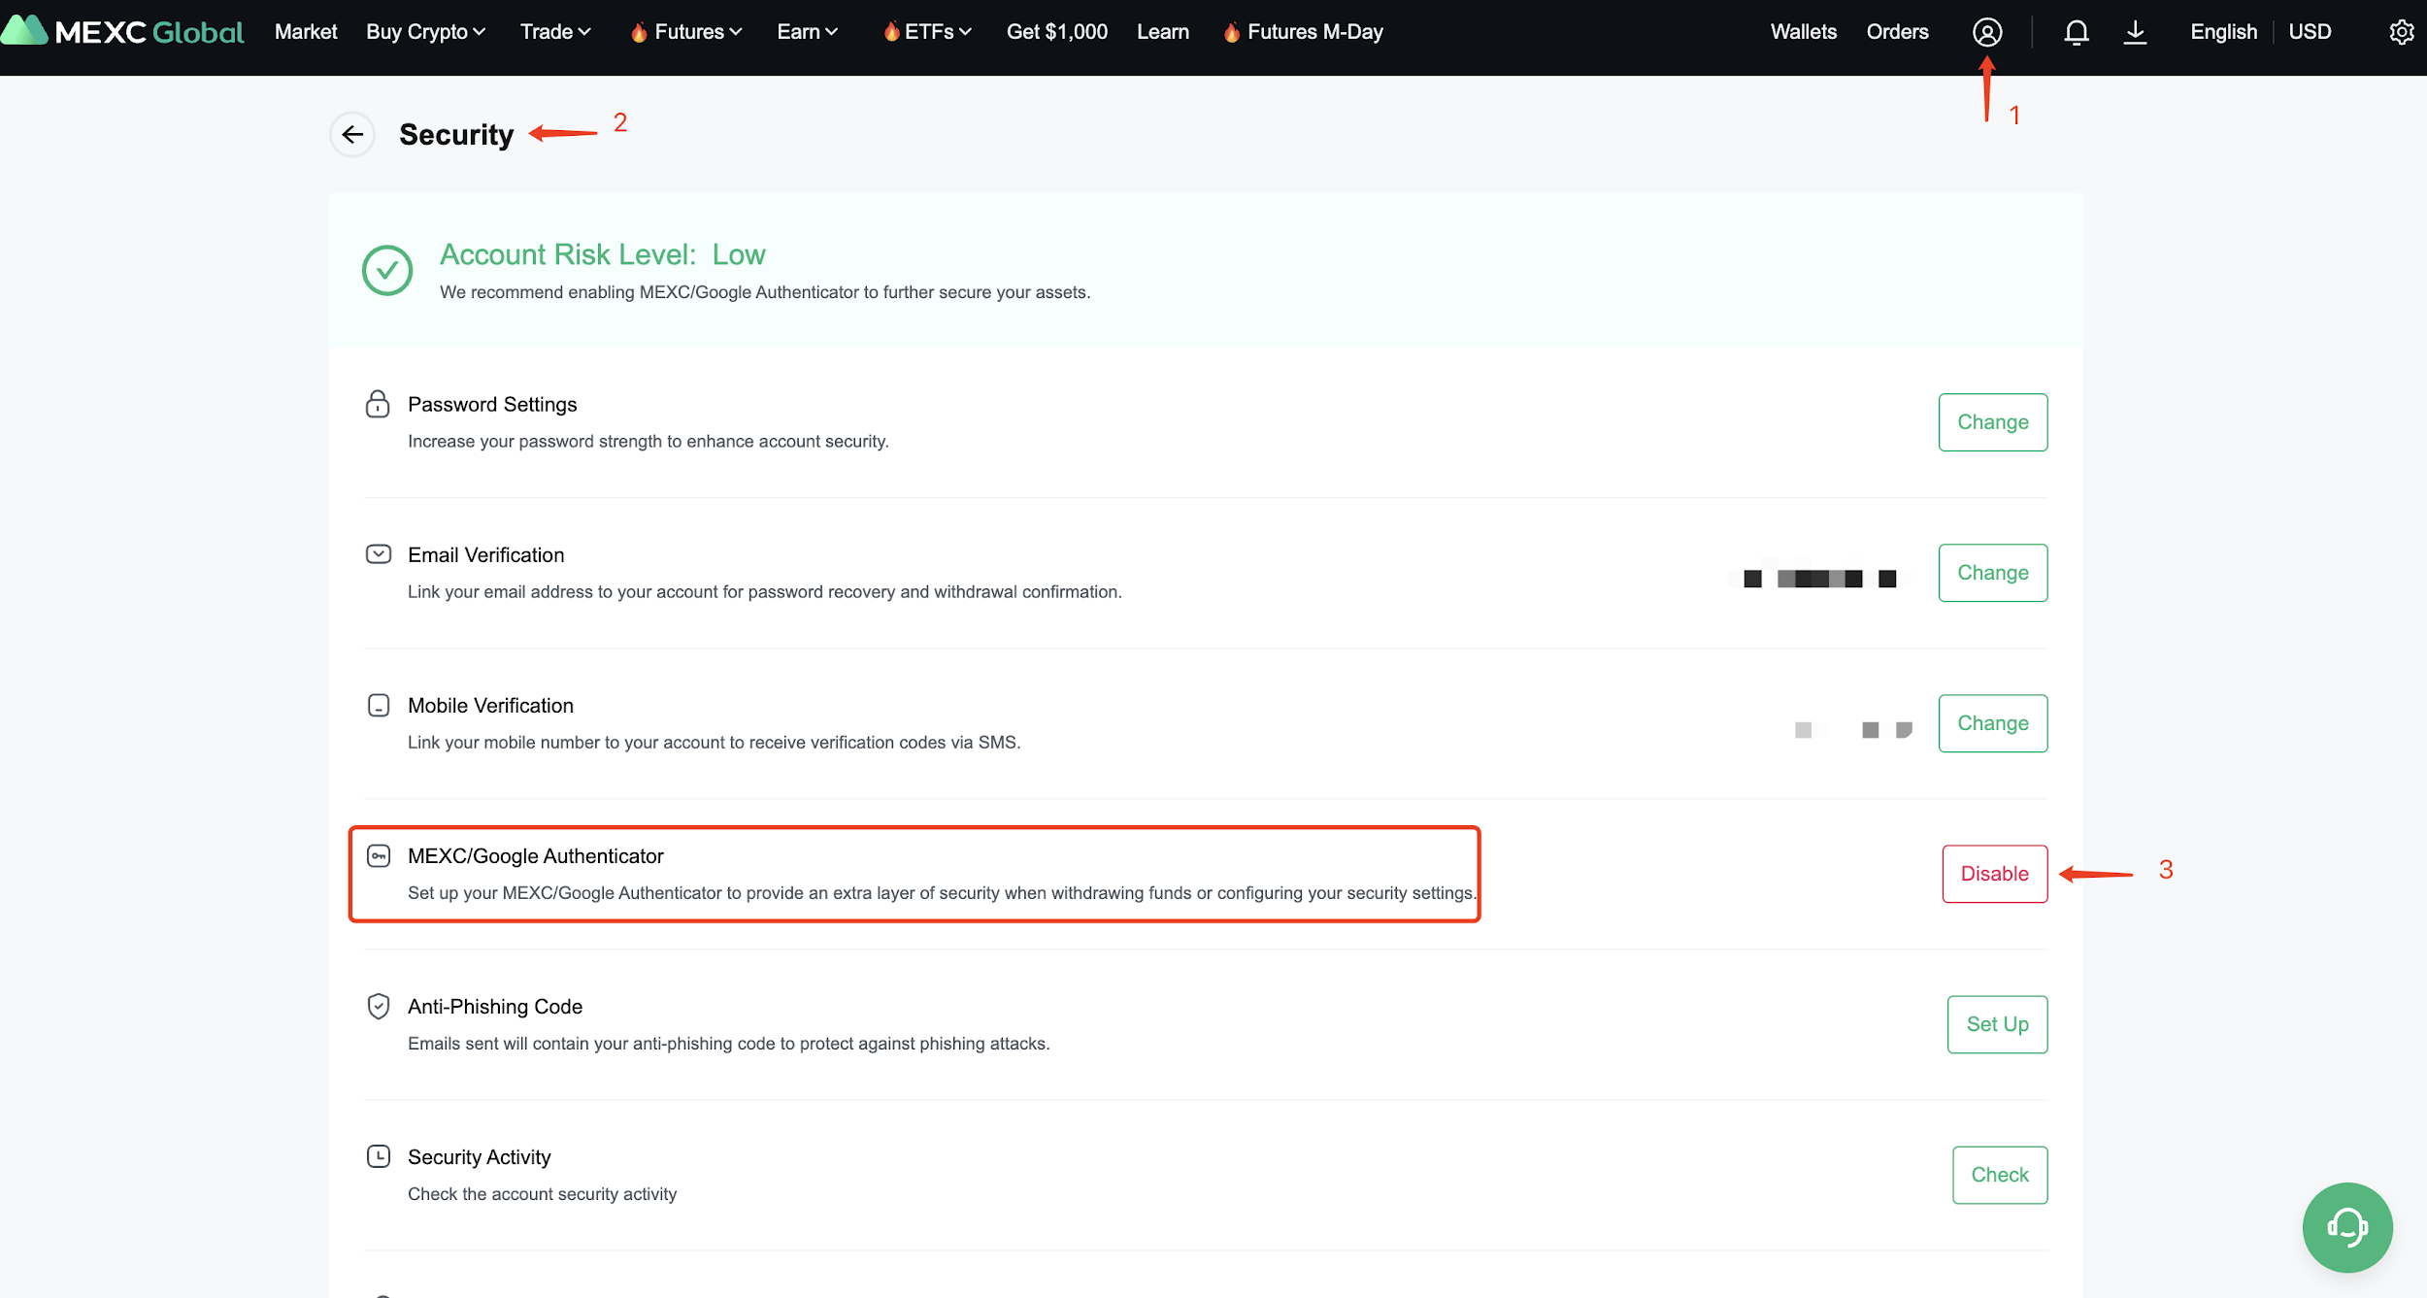This screenshot has height=1298, width=2427.
Task: Click the MEXC Global logo
Action: (x=123, y=32)
